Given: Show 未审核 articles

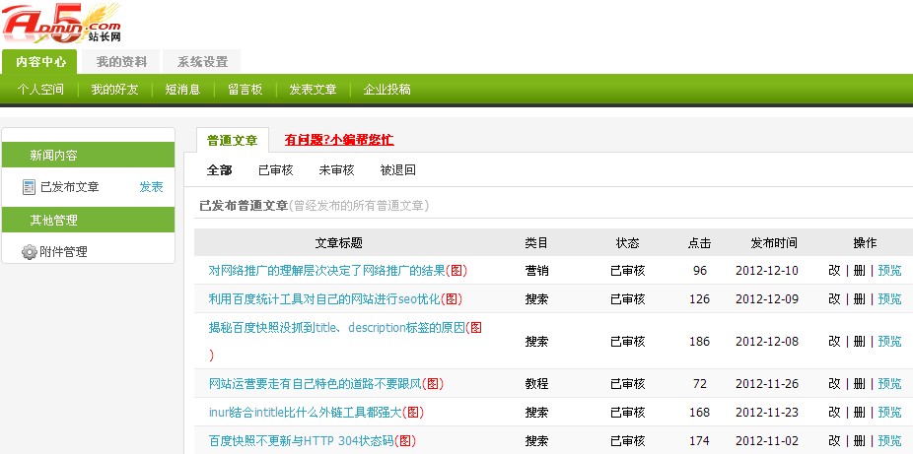Looking at the screenshot, I should click(336, 170).
